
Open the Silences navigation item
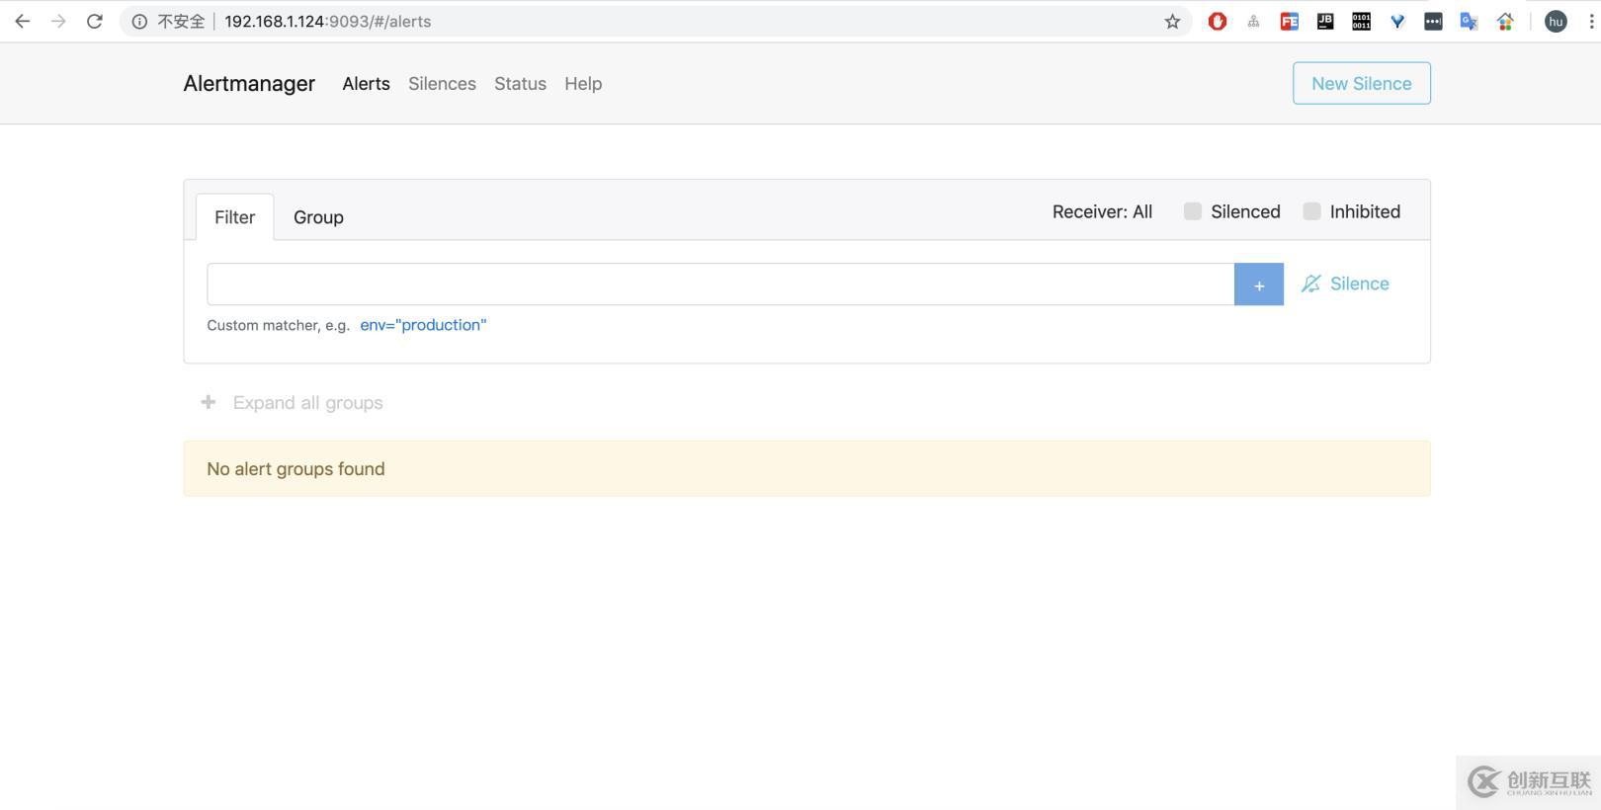(x=442, y=84)
